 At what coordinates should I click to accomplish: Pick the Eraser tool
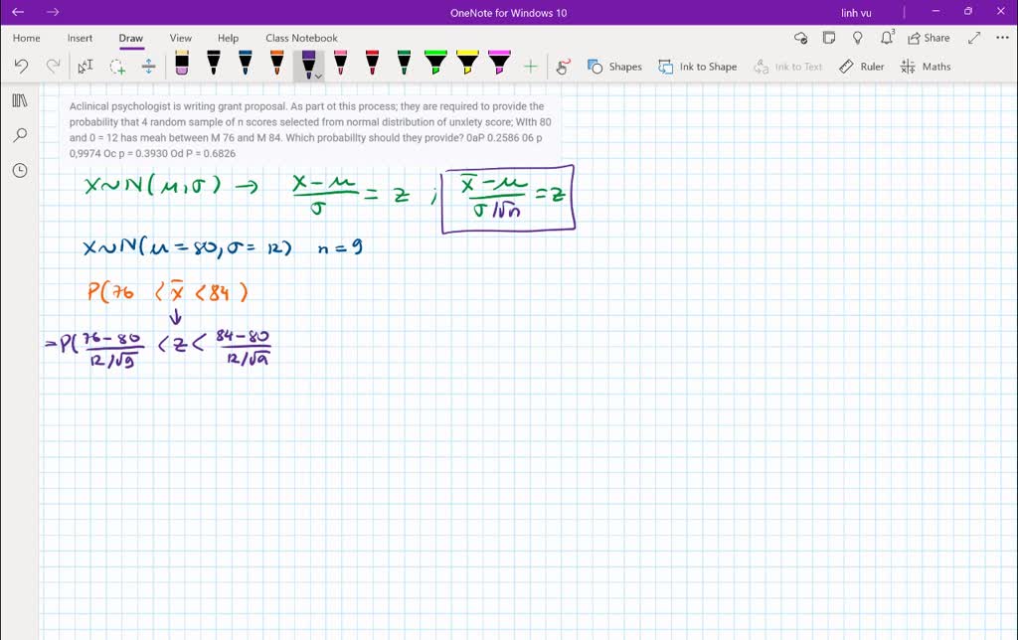point(182,64)
